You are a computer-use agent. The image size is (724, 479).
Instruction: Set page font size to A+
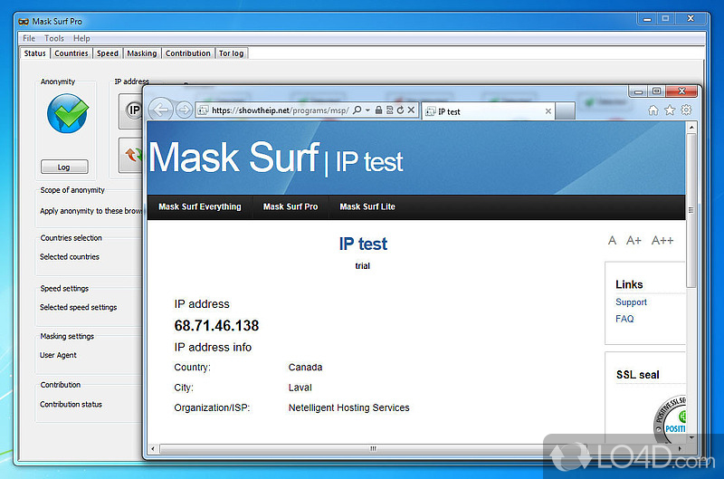(x=633, y=241)
